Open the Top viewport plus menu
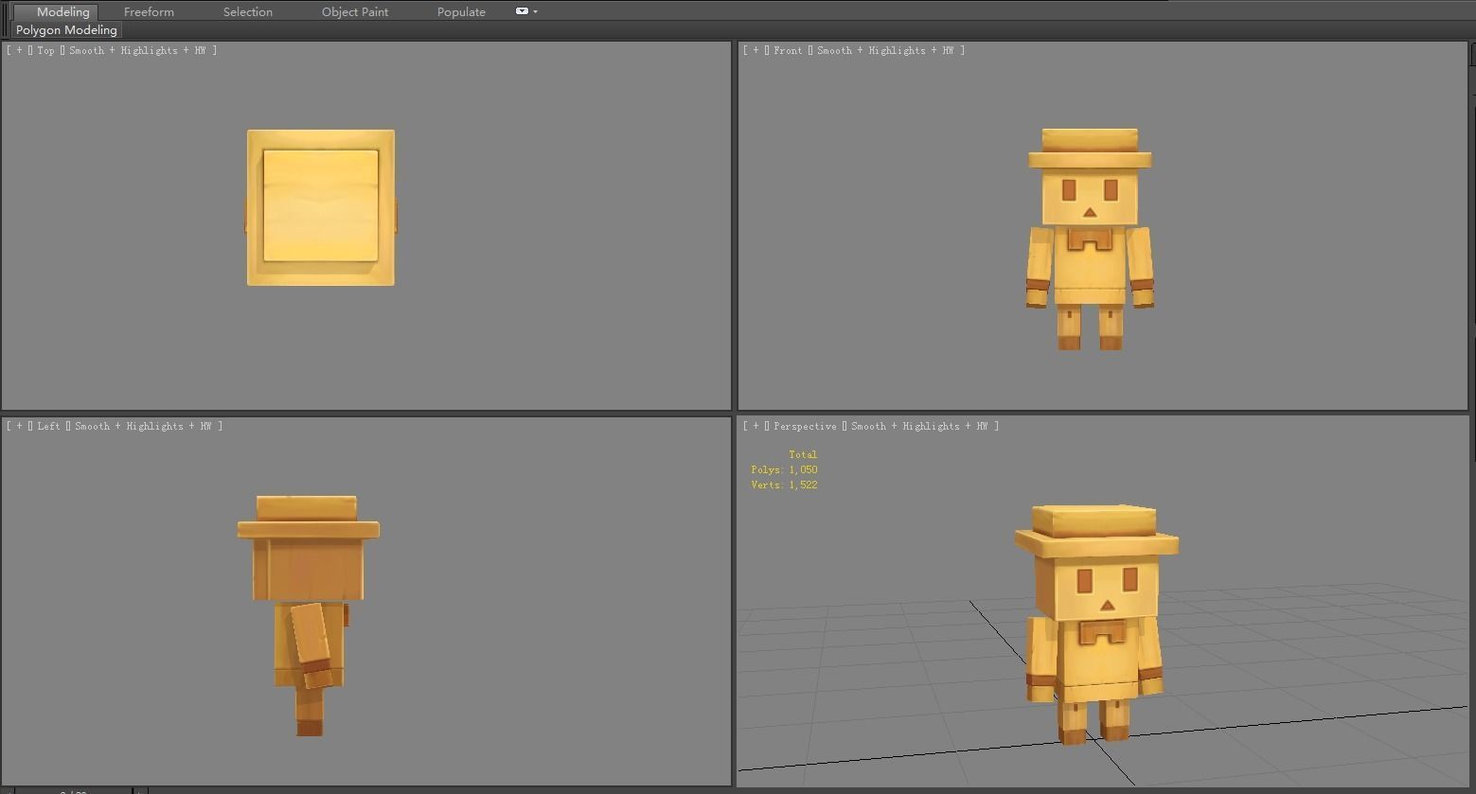The image size is (1476, 794). click(x=19, y=50)
